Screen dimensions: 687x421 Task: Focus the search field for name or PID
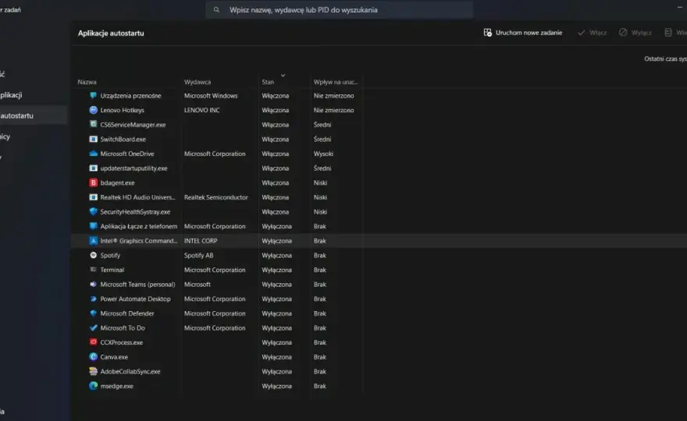coord(339,9)
